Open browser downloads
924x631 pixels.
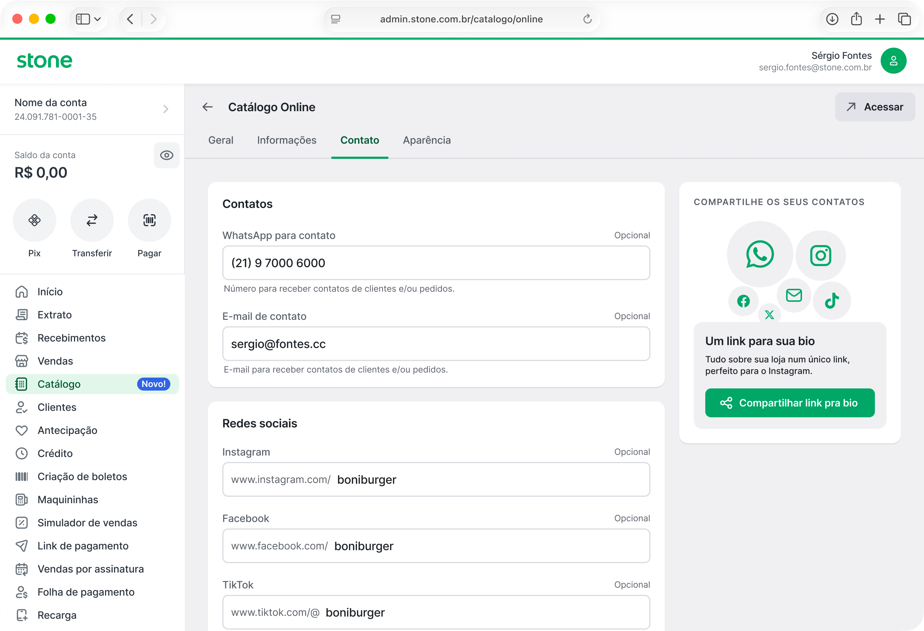click(x=832, y=19)
